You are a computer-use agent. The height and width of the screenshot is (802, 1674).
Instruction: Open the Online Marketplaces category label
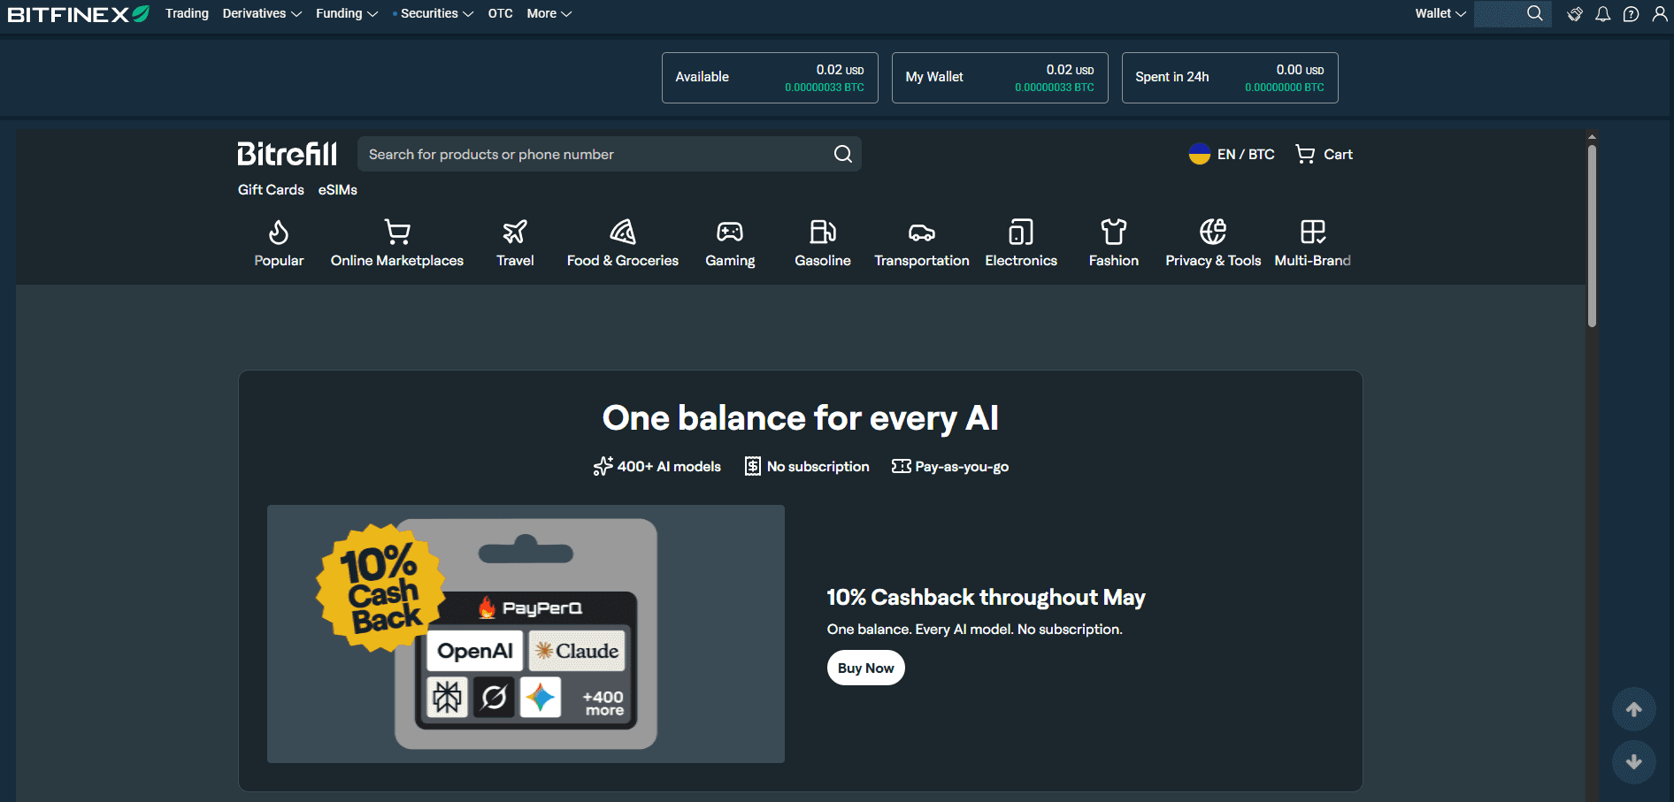[x=397, y=260]
